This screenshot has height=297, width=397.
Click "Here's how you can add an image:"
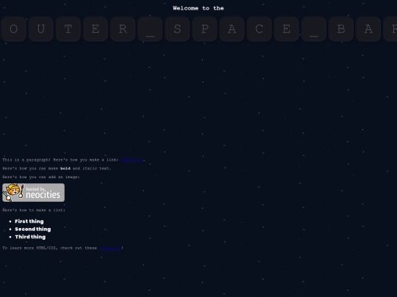(41, 177)
